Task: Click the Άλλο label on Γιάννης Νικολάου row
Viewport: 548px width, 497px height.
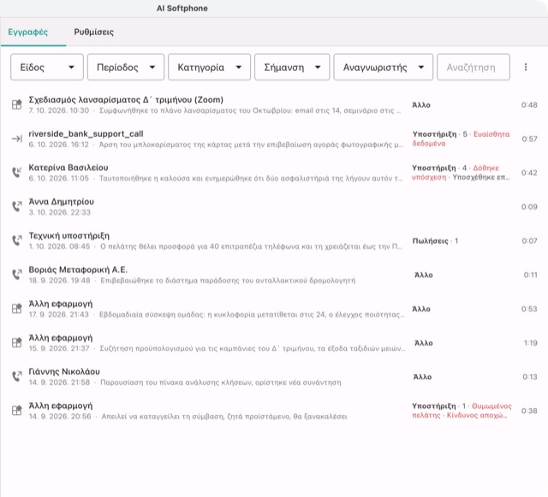Action: coord(422,377)
